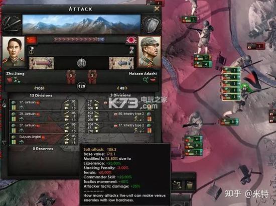Click the battle progress arrow bar

coord(79,40)
